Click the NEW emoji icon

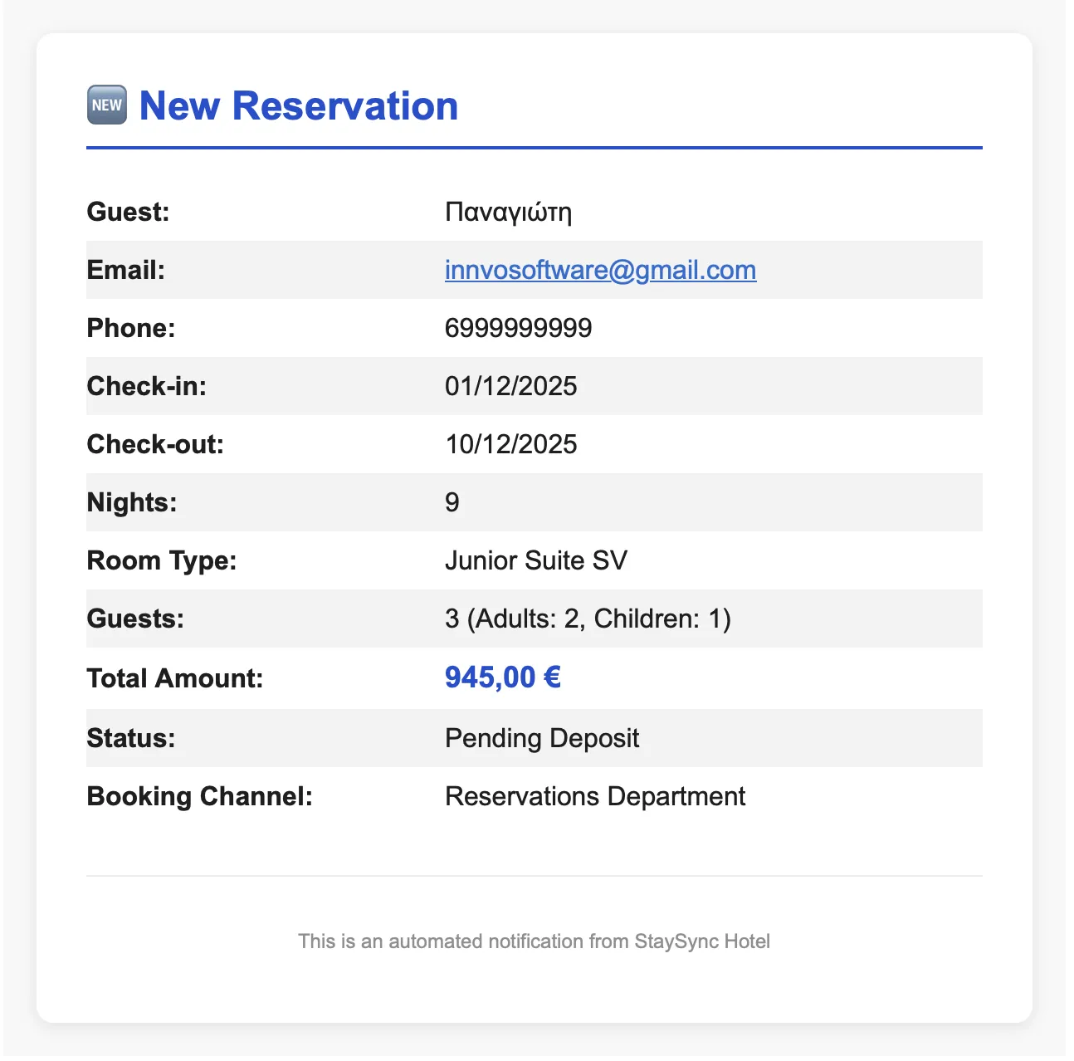[107, 105]
